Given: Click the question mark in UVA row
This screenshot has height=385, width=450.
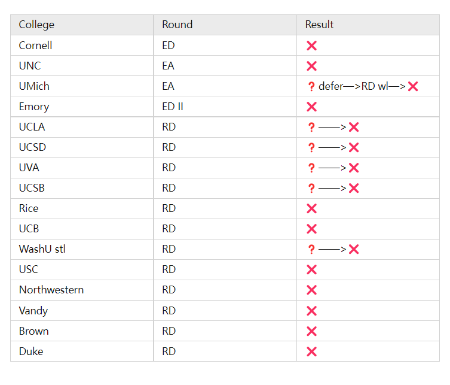Looking at the screenshot, I should 311,168.
